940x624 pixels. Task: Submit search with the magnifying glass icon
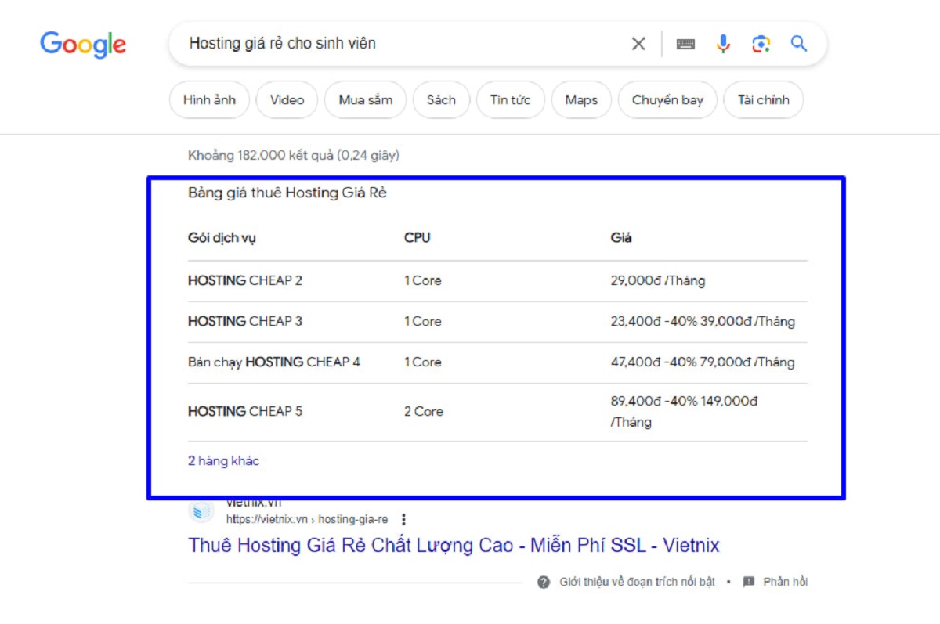tap(798, 43)
